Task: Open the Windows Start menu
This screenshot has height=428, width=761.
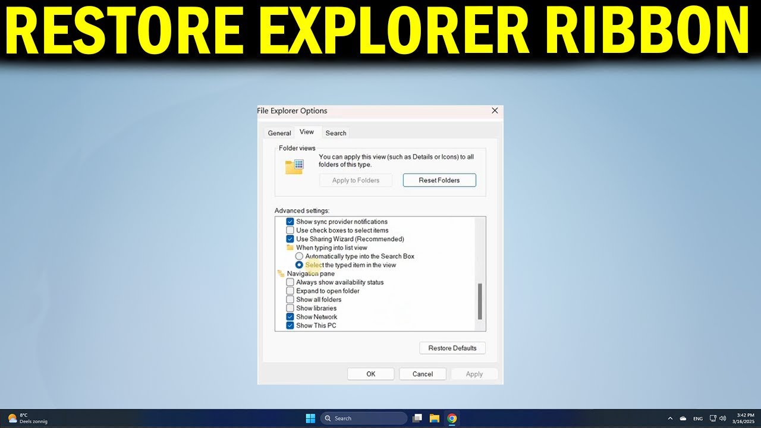Action: tap(310, 418)
